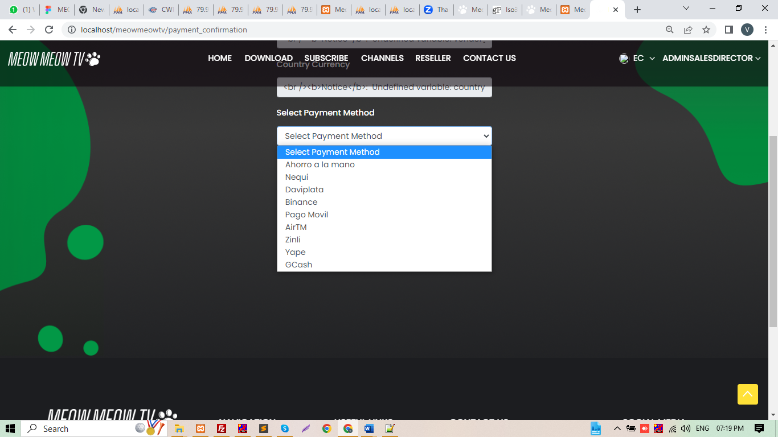Viewport: 778px width, 437px height.
Task: Switch to the 'CWI' tab
Action: pos(161,10)
